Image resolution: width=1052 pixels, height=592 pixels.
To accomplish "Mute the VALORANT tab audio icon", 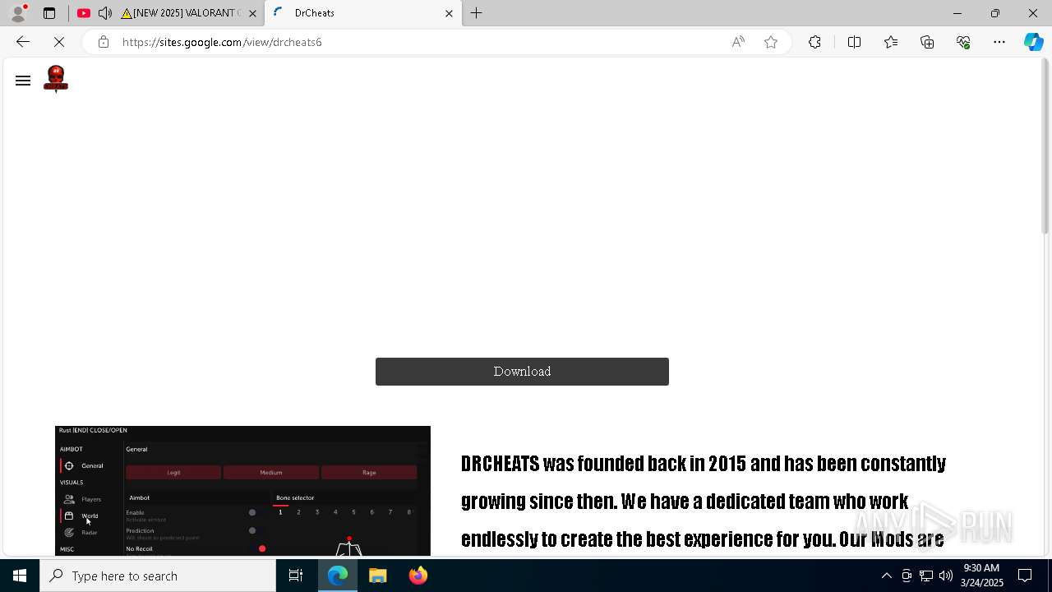I will click(x=105, y=13).
